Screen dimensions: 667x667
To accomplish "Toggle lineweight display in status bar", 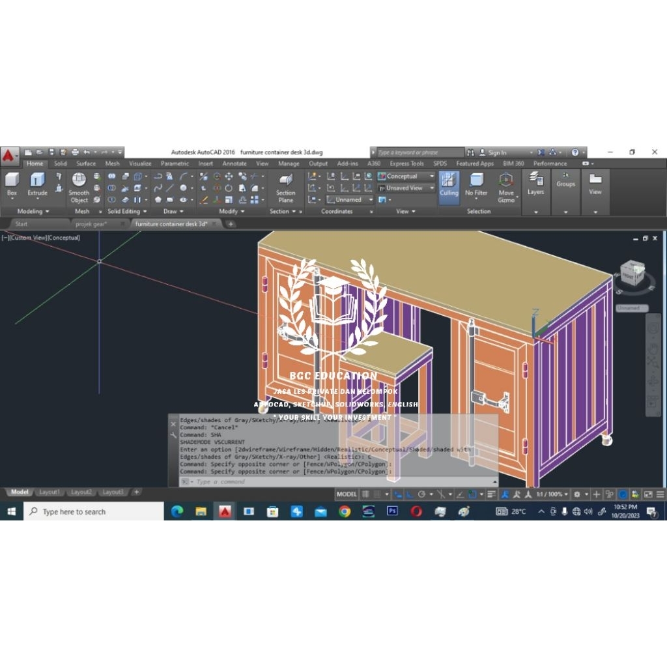I will (x=491, y=494).
